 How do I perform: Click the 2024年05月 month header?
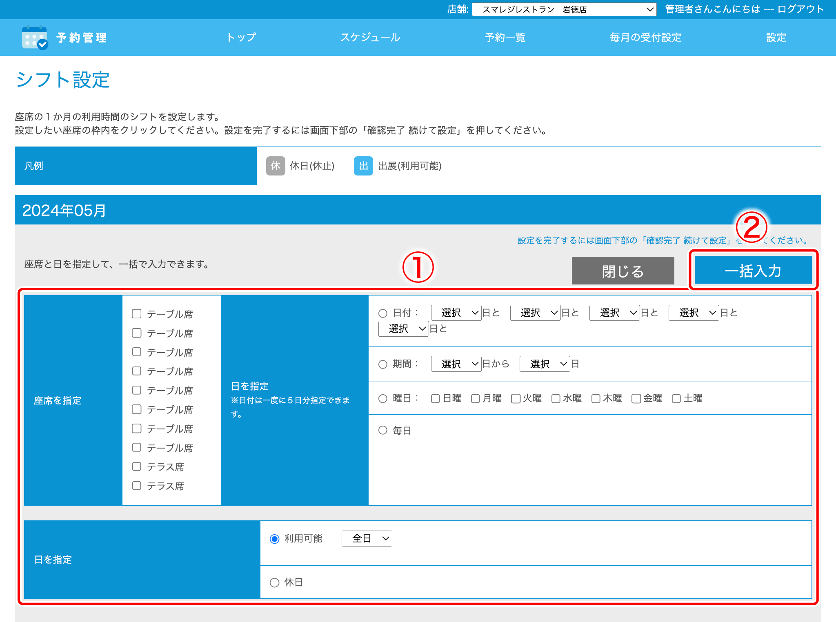click(64, 210)
